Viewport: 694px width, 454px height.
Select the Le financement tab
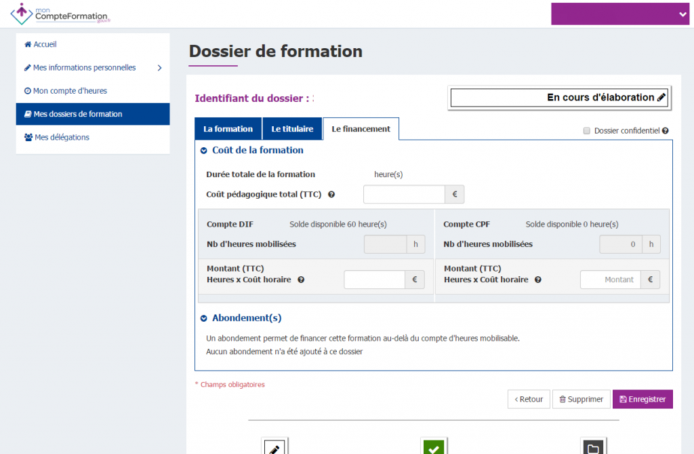(361, 129)
